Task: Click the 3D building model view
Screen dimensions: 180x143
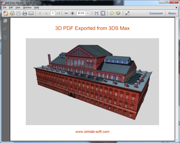Action: click(x=92, y=81)
